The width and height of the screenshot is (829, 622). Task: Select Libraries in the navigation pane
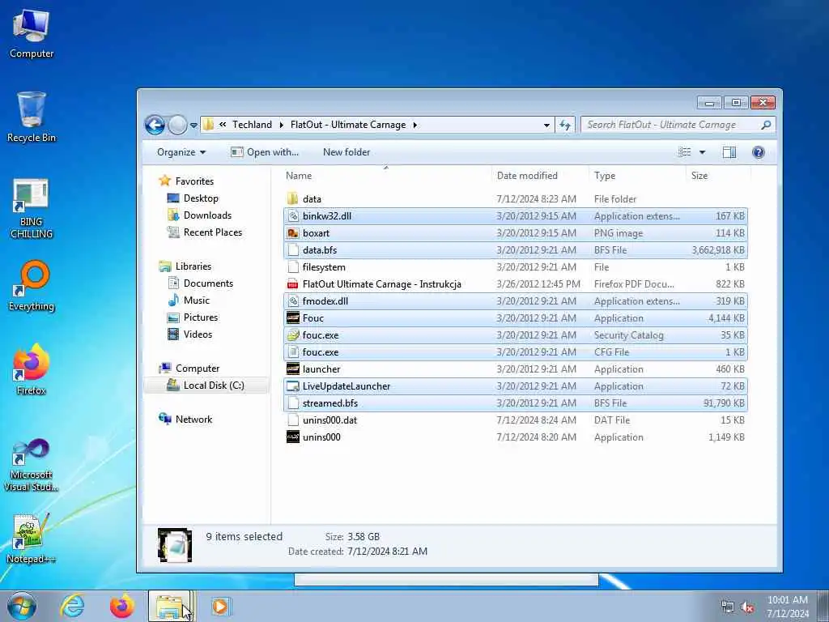(193, 266)
